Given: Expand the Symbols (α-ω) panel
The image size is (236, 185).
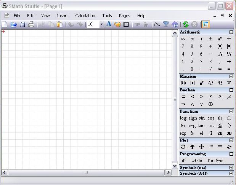Looking at the screenshot, I should tap(231, 168).
